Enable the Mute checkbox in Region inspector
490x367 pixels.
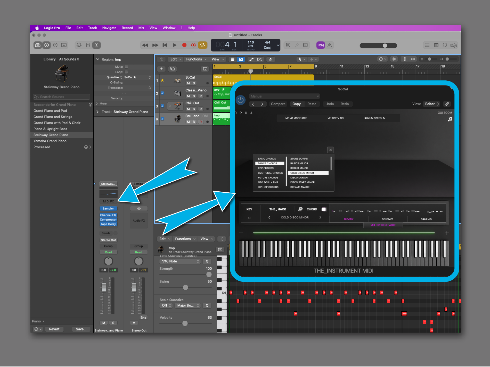[x=126, y=67]
